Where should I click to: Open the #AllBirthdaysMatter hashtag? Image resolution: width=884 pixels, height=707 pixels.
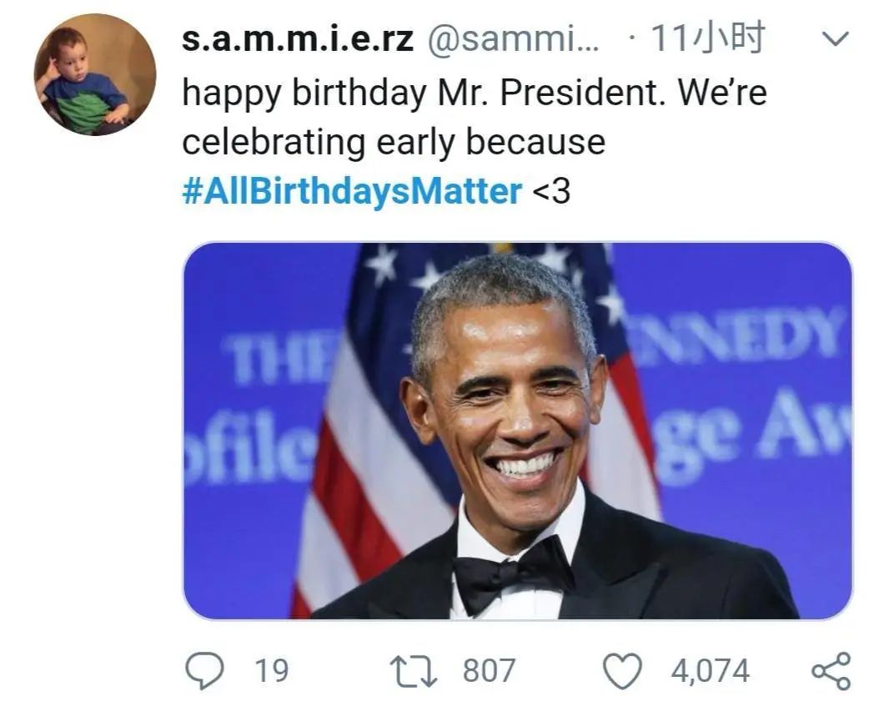[x=352, y=190]
